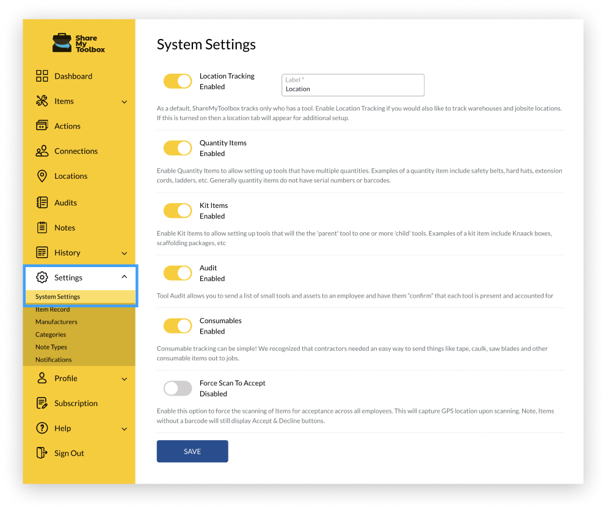
Task: Click the Actions lightning icon
Action: [42, 126]
